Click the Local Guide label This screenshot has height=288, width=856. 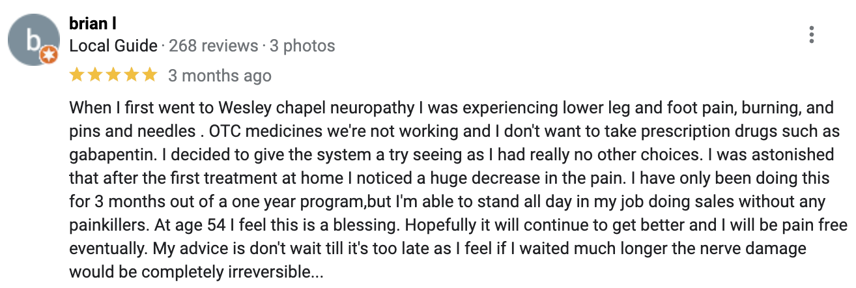[x=113, y=46]
